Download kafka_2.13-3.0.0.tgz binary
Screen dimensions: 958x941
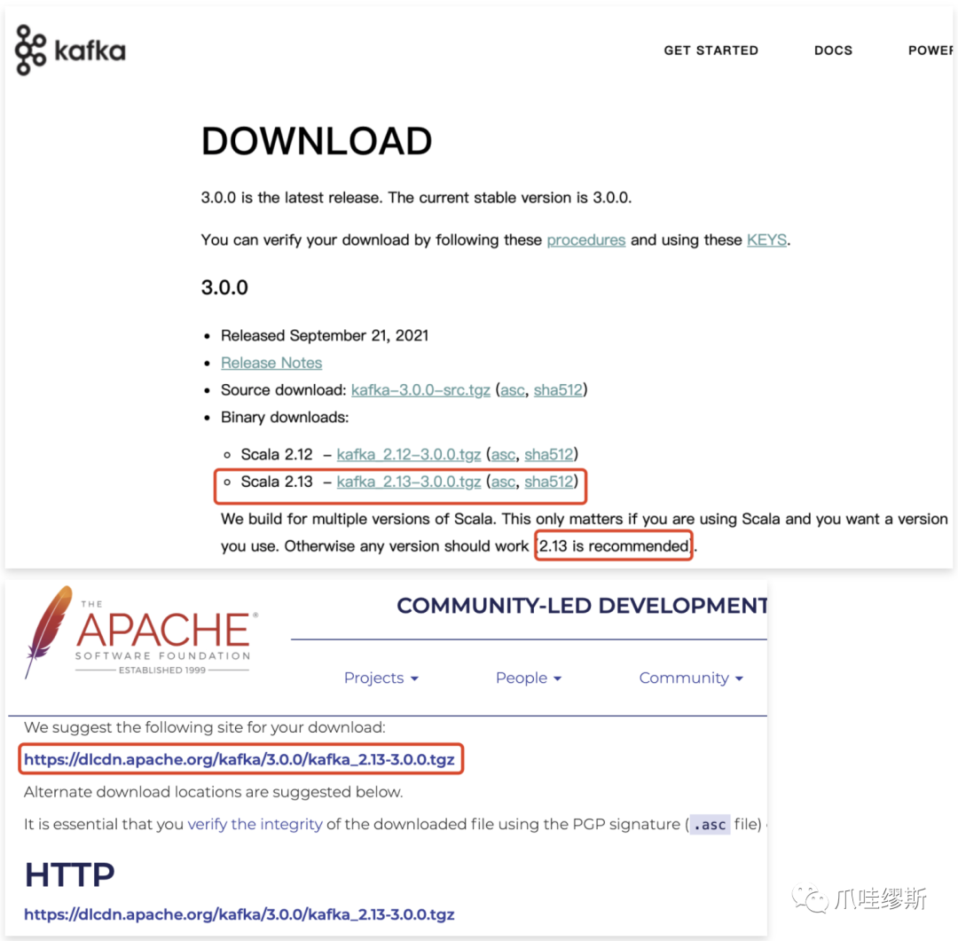pos(409,482)
